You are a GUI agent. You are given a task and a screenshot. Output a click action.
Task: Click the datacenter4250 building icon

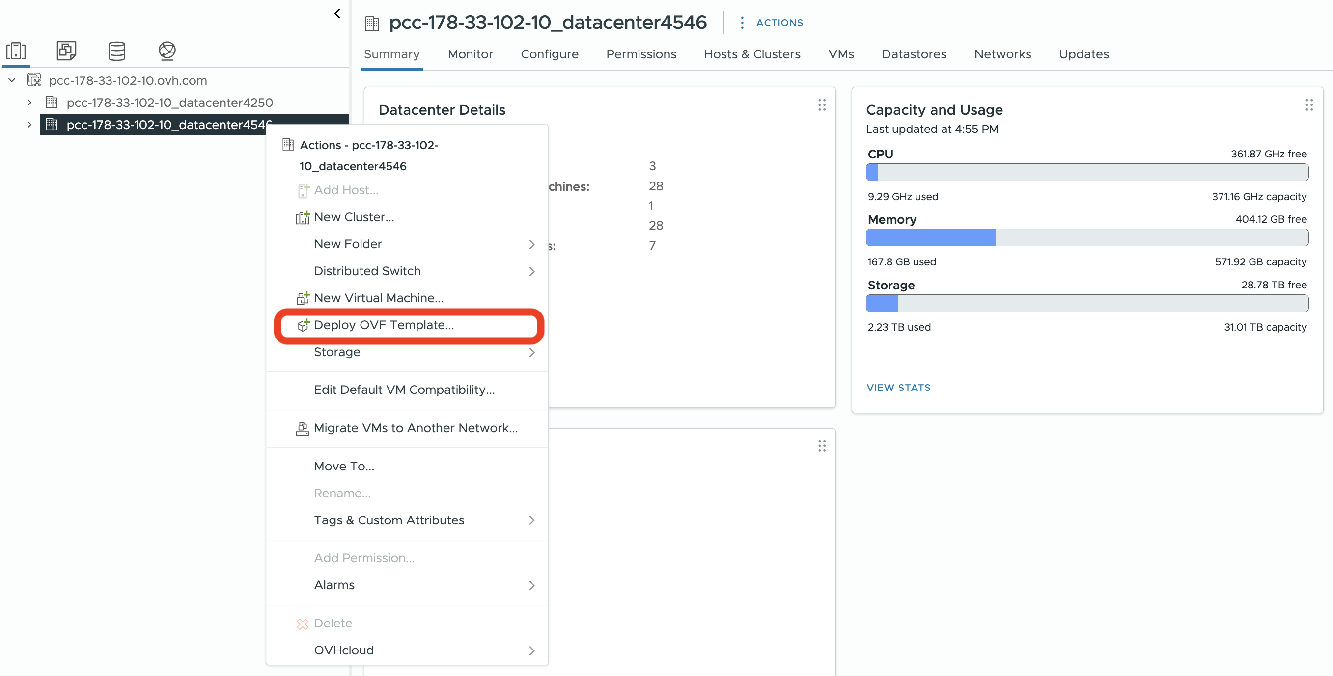(x=52, y=103)
